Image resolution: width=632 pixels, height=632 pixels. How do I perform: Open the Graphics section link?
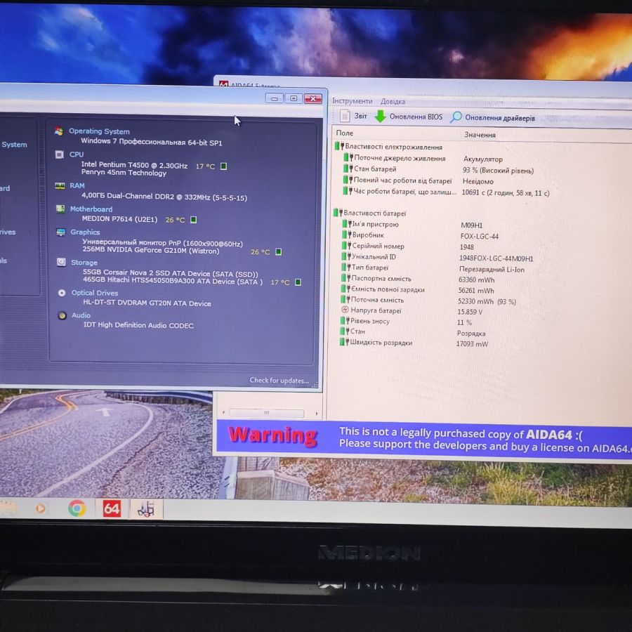(x=85, y=232)
